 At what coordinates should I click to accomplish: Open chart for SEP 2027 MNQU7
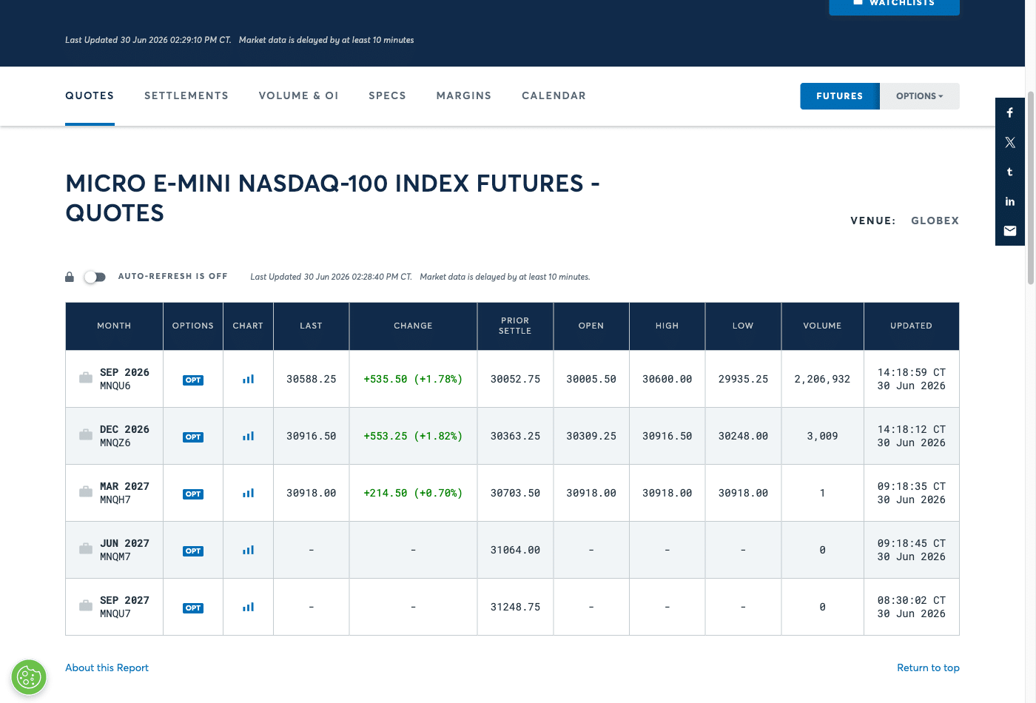click(248, 607)
